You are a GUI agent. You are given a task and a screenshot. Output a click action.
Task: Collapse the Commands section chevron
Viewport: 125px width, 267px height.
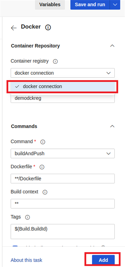[x=112, y=126]
